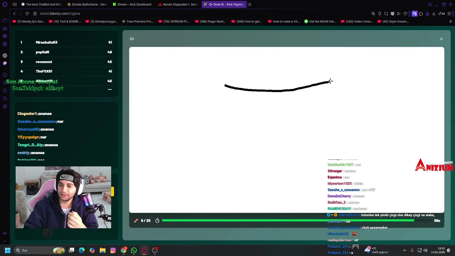Click the green round timer progress bar

point(288,220)
